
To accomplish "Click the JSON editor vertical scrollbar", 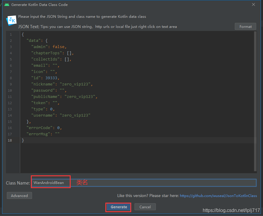I will pos(255,101).
